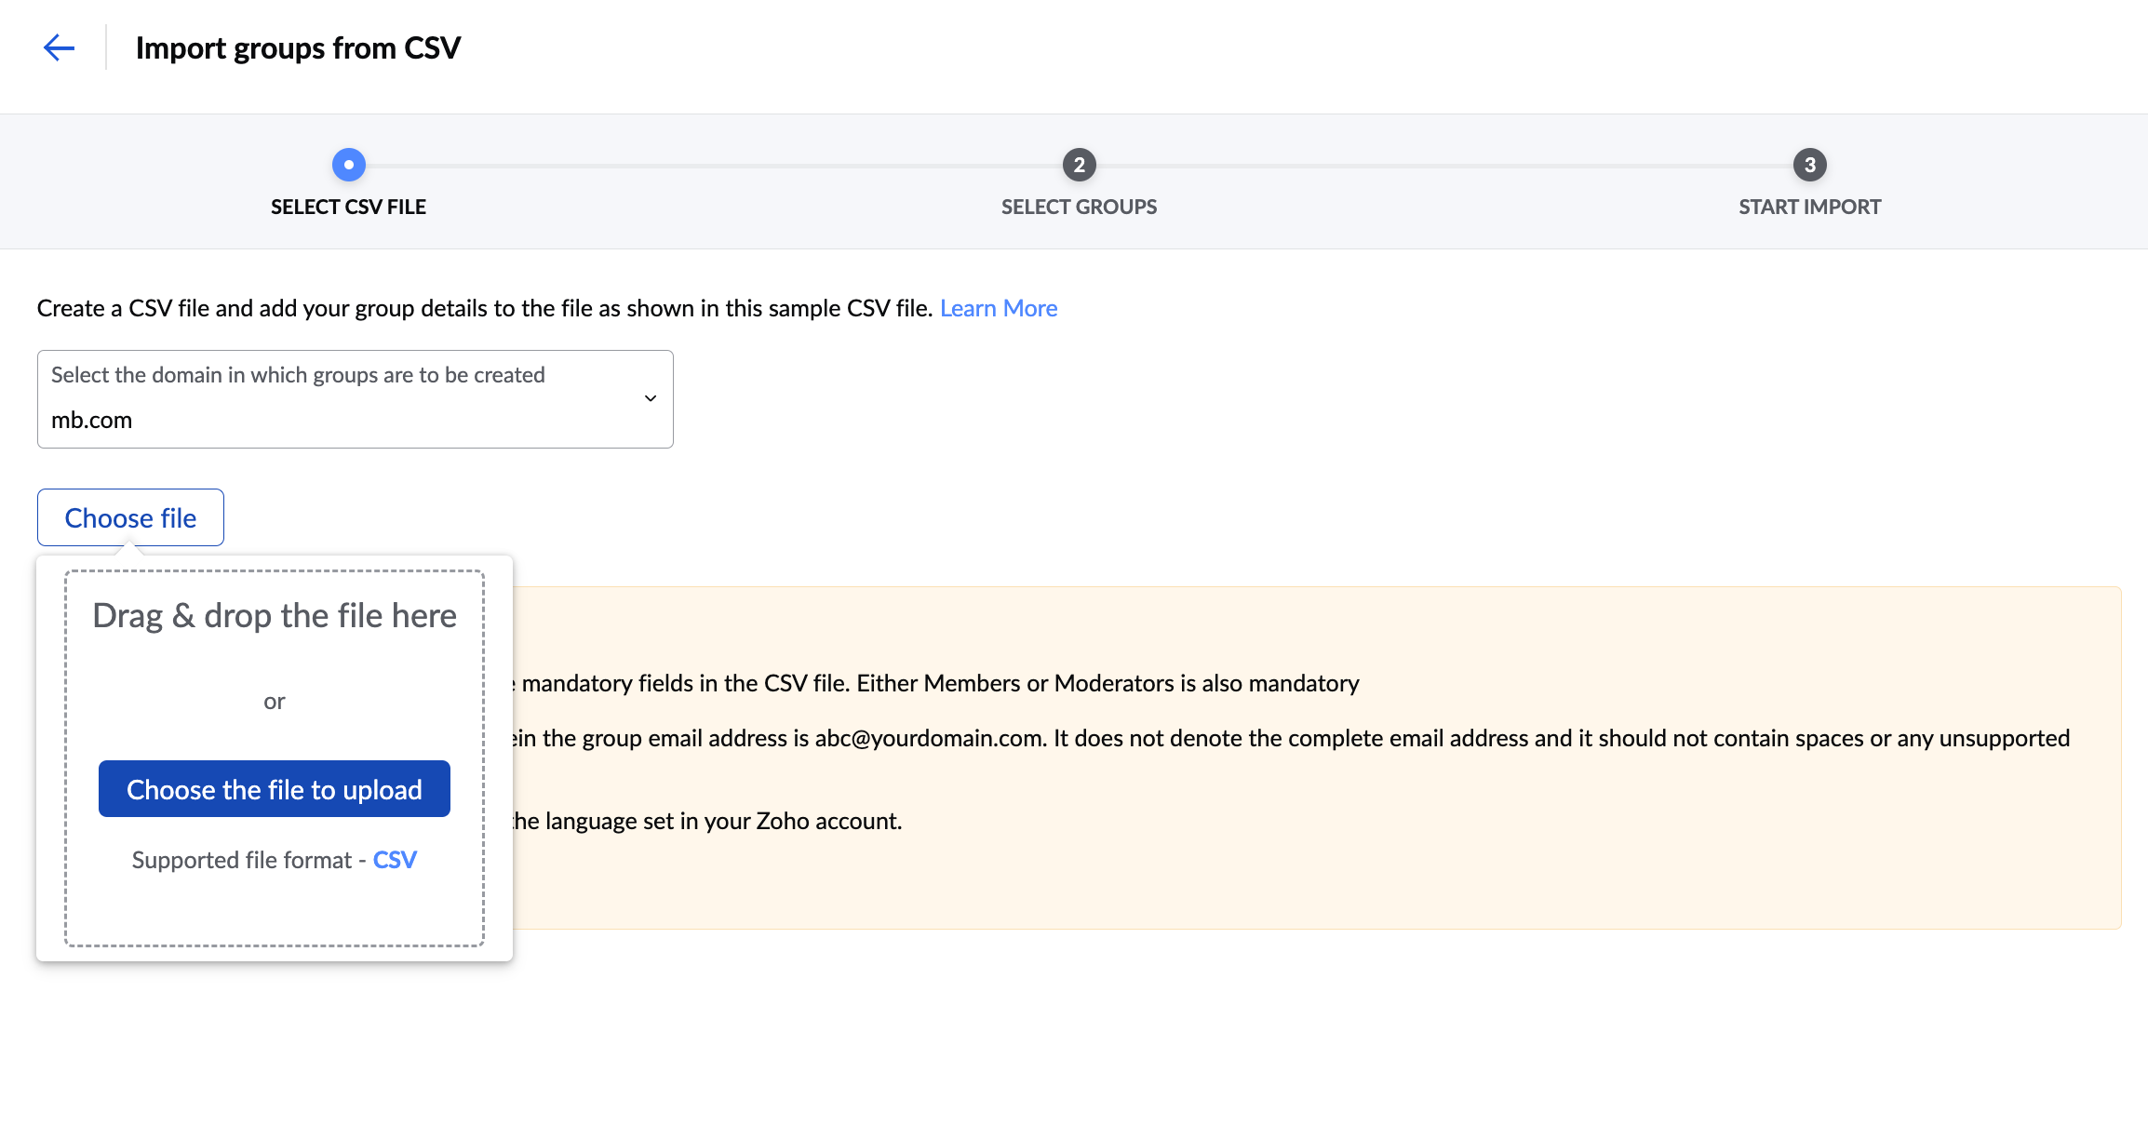This screenshot has width=2148, height=1126.
Task: Click the domain selection label text
Action: click(x=298, y=375)
